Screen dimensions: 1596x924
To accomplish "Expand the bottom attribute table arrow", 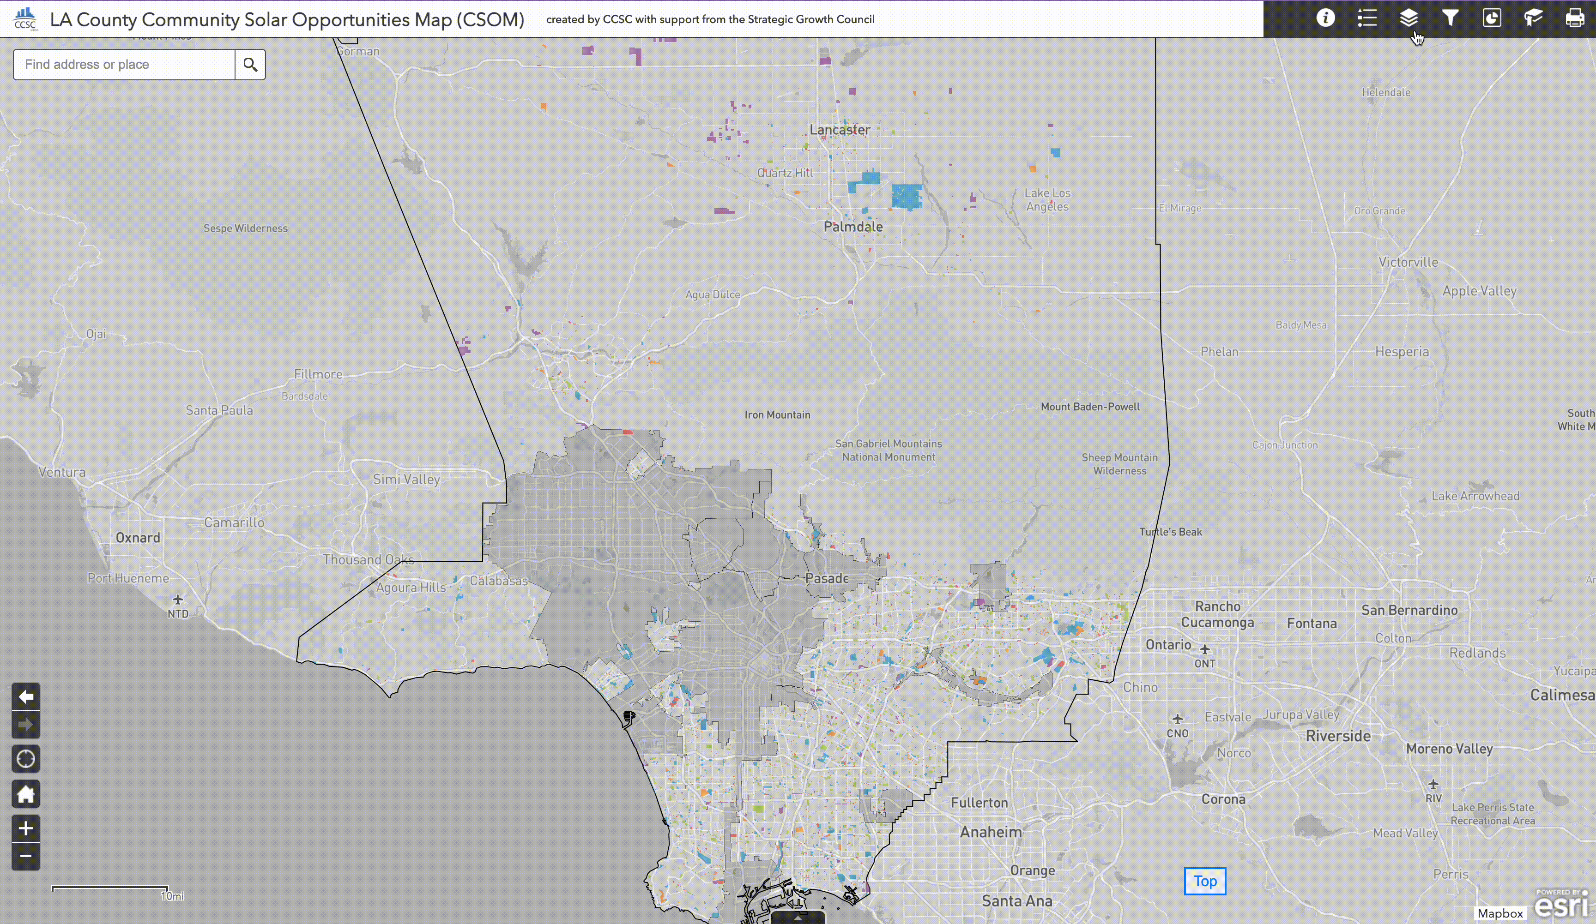I will tap(798, 918).
